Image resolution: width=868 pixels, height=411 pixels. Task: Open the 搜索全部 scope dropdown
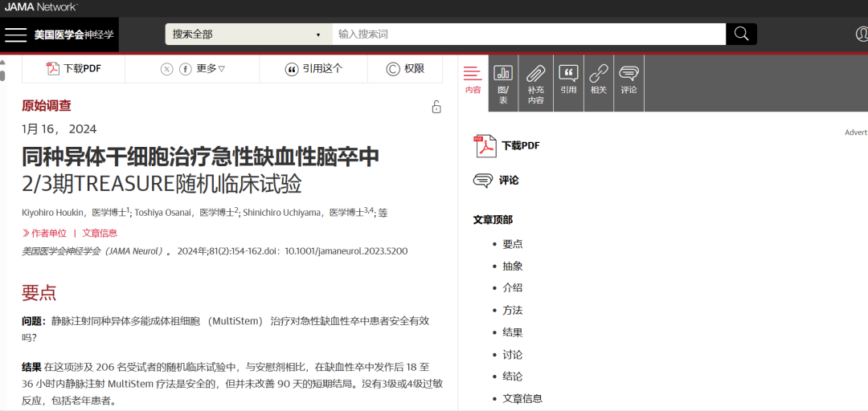click(x=248, y=35)
